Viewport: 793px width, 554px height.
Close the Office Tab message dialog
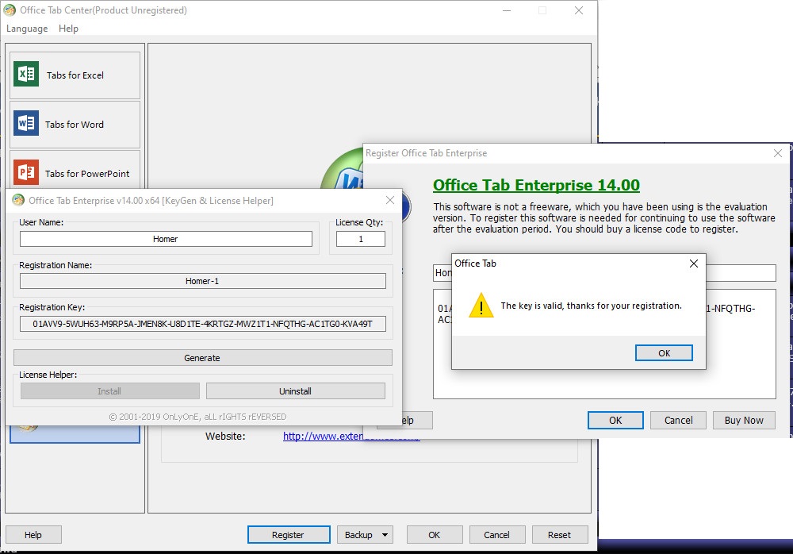[694, 264]
